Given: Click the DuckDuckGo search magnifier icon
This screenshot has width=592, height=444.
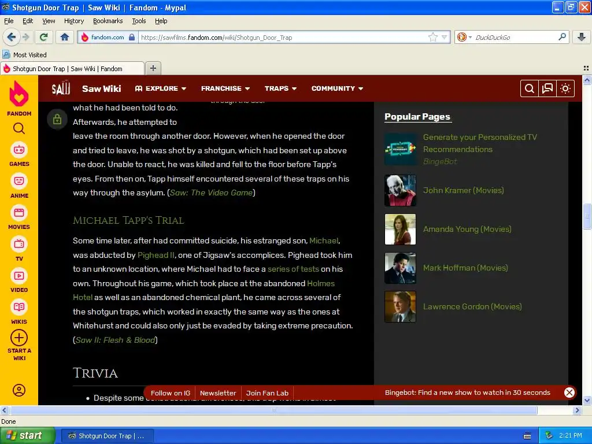Looking at the screenshot, I should pos(562,37).
